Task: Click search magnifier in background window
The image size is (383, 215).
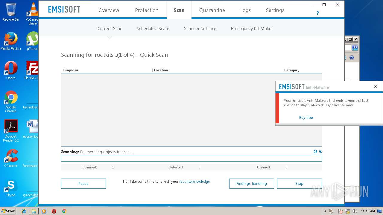Action: pyautogui.click(x=355, y=48)
